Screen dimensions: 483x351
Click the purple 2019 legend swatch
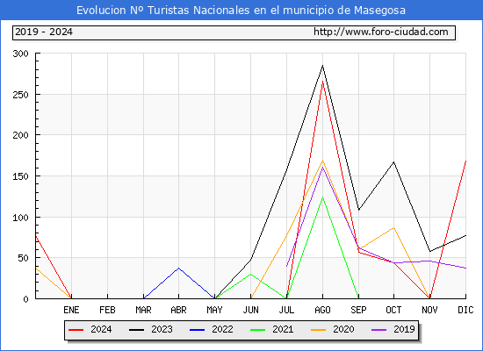(x=378, y=330)
